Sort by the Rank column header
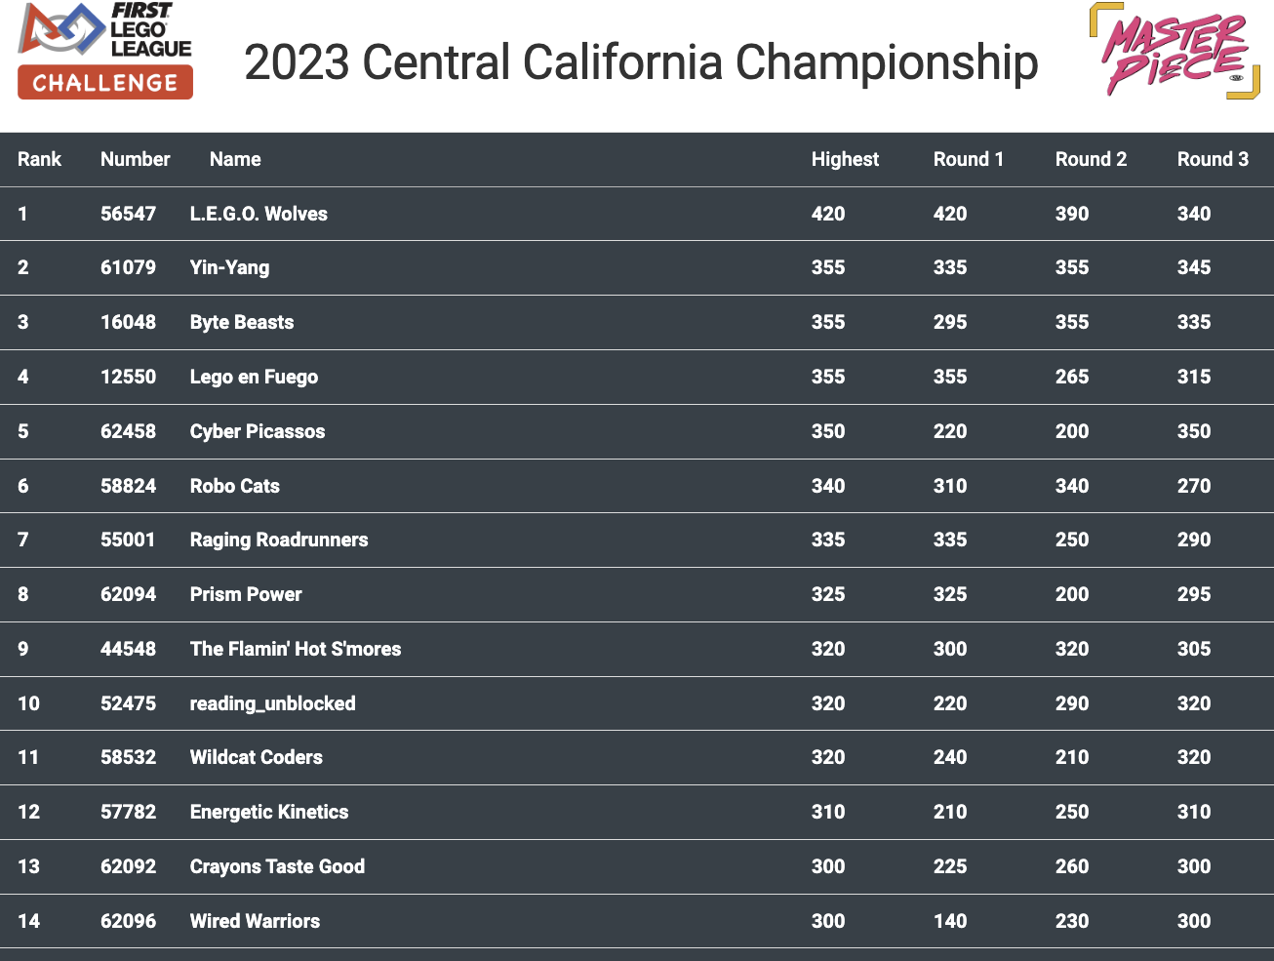The height and width of the screenshot is (961, 1274). click(x=39, y=159)
